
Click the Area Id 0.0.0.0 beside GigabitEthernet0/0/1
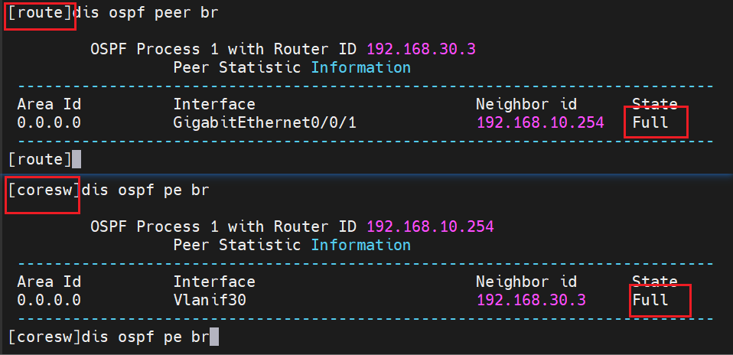click(48, 122)
